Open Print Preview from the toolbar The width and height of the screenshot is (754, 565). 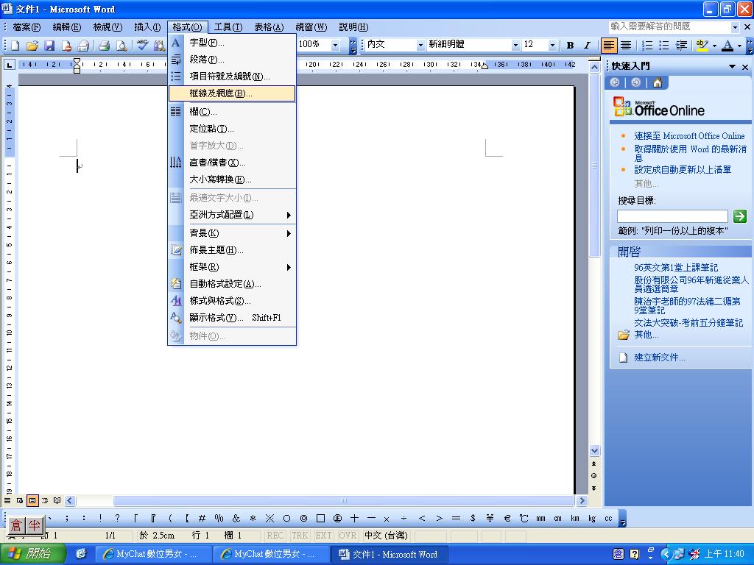click(x=121, y=46)
